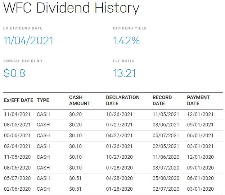Click ex date 11/05/2020 in the table
The width and height of the screenshot is (225, 195).
click(17, 157)
